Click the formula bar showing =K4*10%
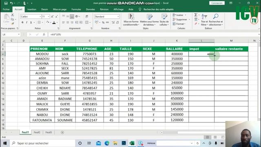 pos(153,34)
